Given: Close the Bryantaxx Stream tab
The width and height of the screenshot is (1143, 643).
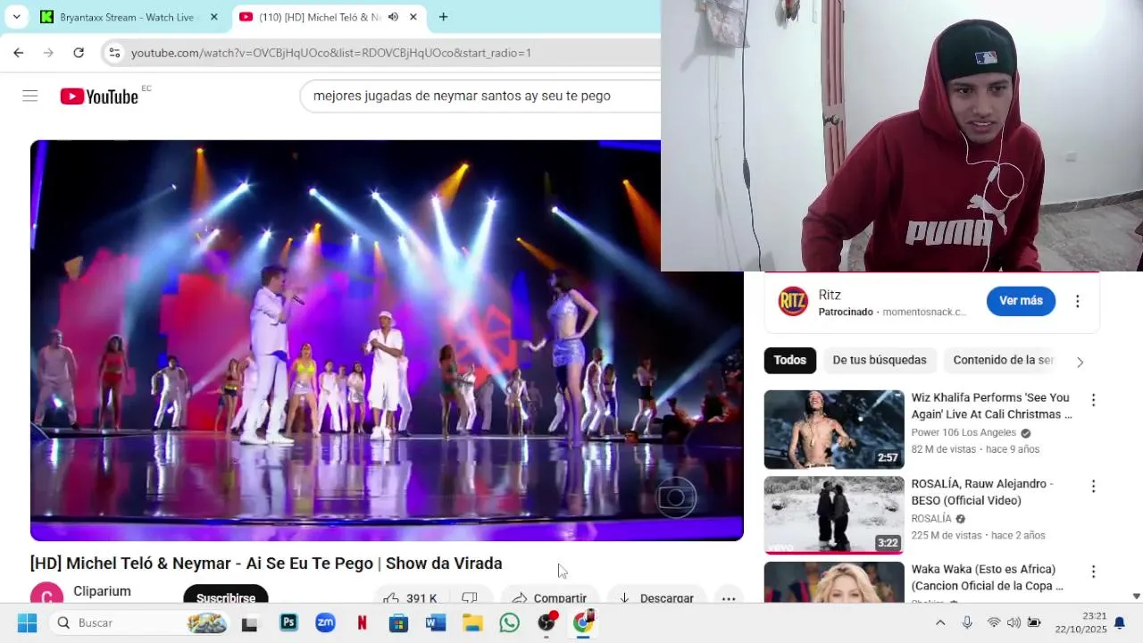Looking at the screenshot, I should pyautogui.click(x=213, y=17).
